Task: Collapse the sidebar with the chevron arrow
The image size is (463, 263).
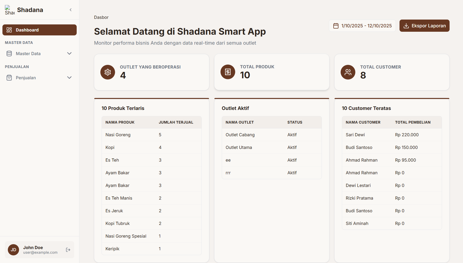Action: [x=71, y=10]
